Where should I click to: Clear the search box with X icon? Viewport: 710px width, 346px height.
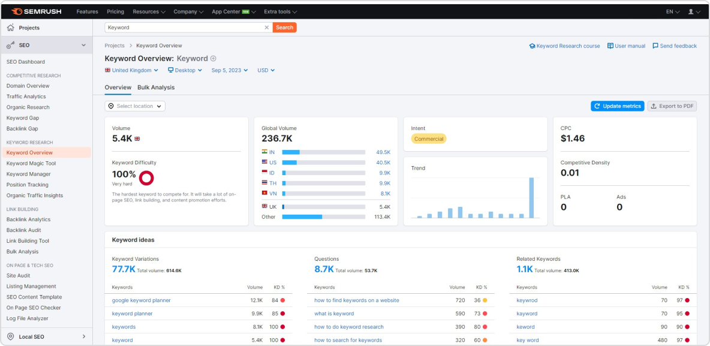(x=267, y=27)
